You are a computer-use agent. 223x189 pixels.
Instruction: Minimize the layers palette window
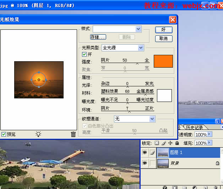pos(217,121)
